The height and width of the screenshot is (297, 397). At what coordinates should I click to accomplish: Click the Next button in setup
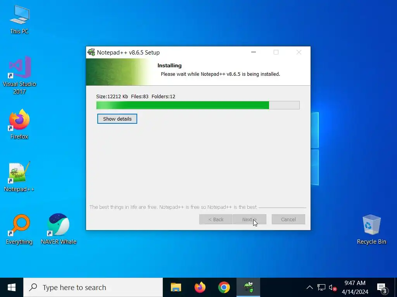(x=249, y=220)
